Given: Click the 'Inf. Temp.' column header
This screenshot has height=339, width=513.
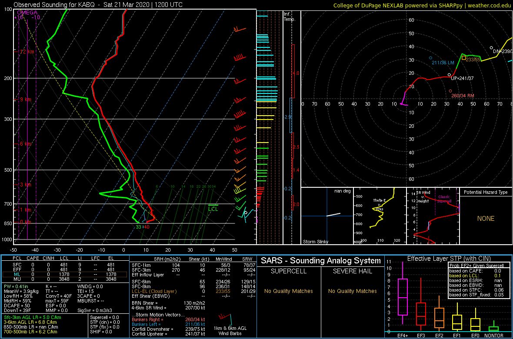Looking at the screenshot, I should 290,17.
